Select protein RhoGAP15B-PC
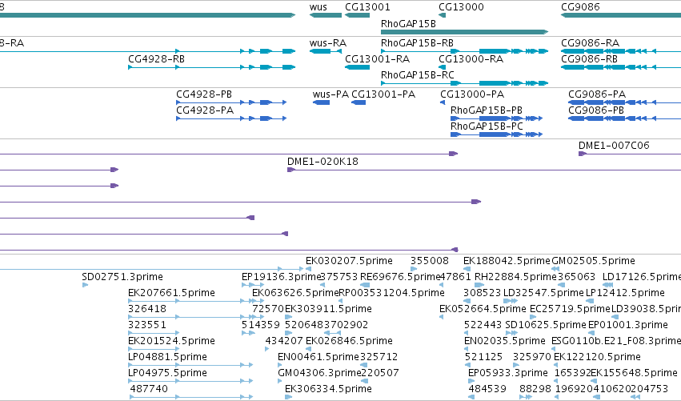The height and width of the screenshot is (401, 681). pyautogui.click(x=487, y=126)
